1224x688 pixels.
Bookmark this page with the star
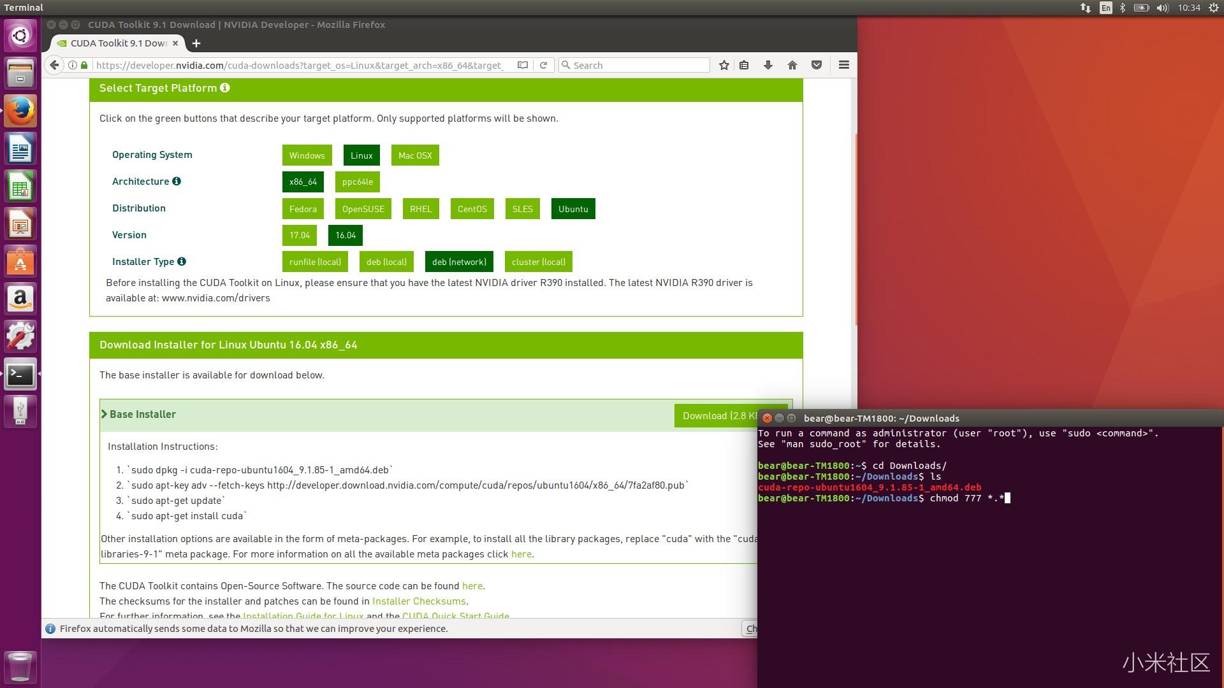click(x=724, y=65)
